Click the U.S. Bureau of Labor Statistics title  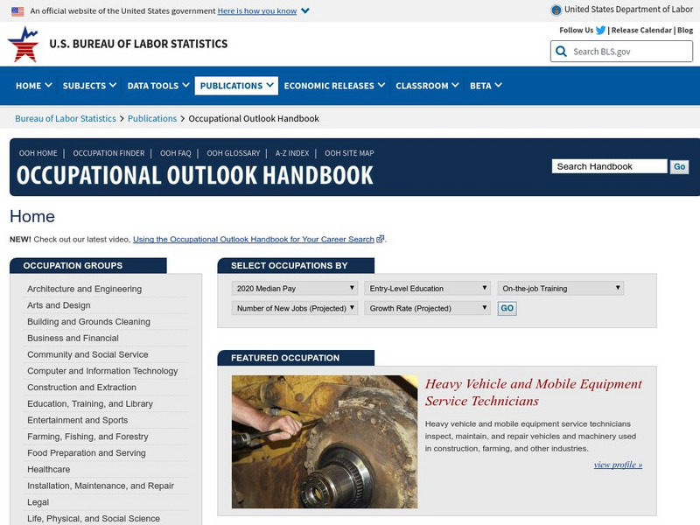pyautogui.click(x=138, y=44)
